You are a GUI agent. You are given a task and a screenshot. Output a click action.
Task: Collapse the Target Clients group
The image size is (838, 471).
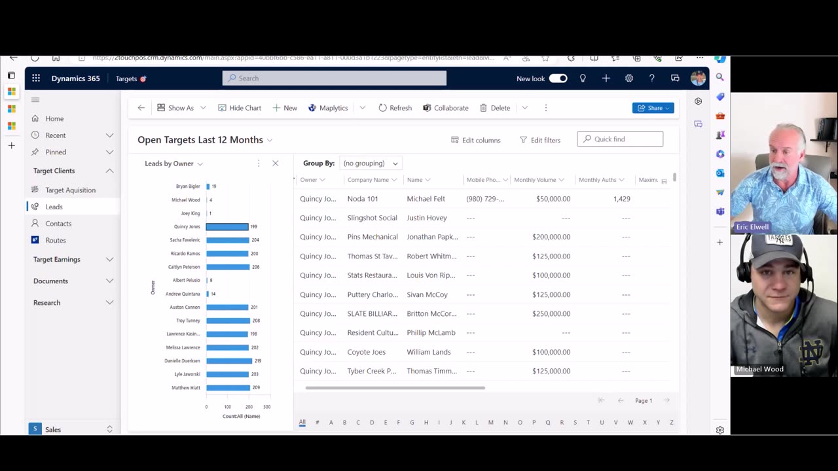click(x=109, y=171)
